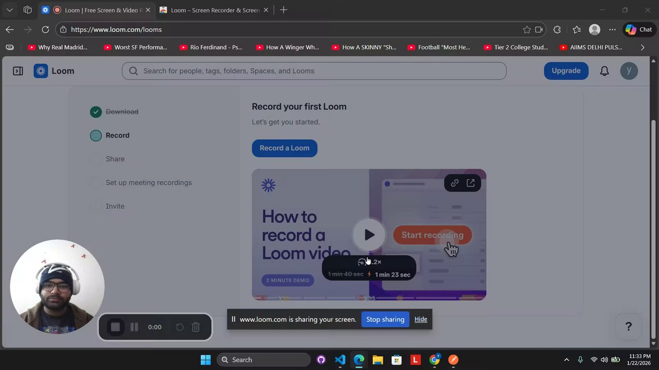
Task: Add this page to favorites star
Action: [527, 29]
